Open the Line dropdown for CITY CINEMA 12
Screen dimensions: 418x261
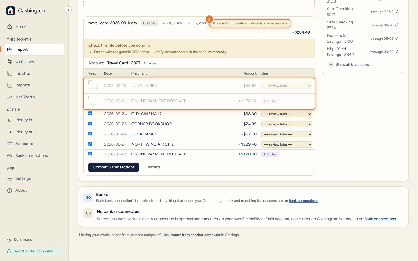click(287, 114)
